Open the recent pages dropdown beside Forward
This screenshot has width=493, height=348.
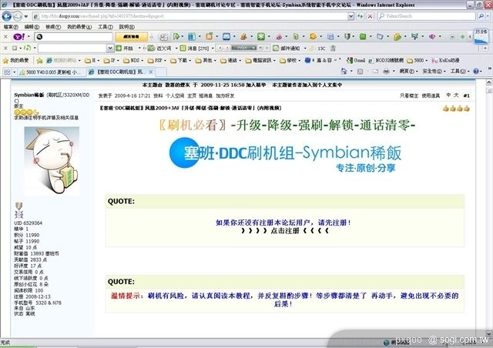coord(26,16)
